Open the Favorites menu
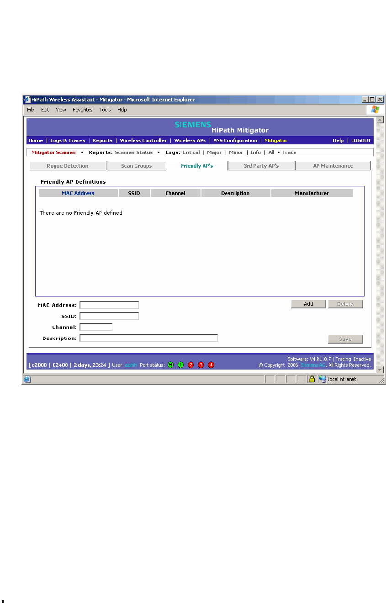 pos(83,110)
